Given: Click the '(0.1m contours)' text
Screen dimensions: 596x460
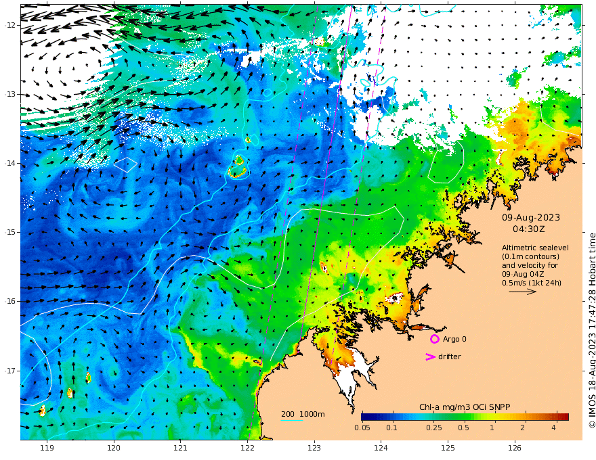Looking at the screenshot, I should click(530, 256).
